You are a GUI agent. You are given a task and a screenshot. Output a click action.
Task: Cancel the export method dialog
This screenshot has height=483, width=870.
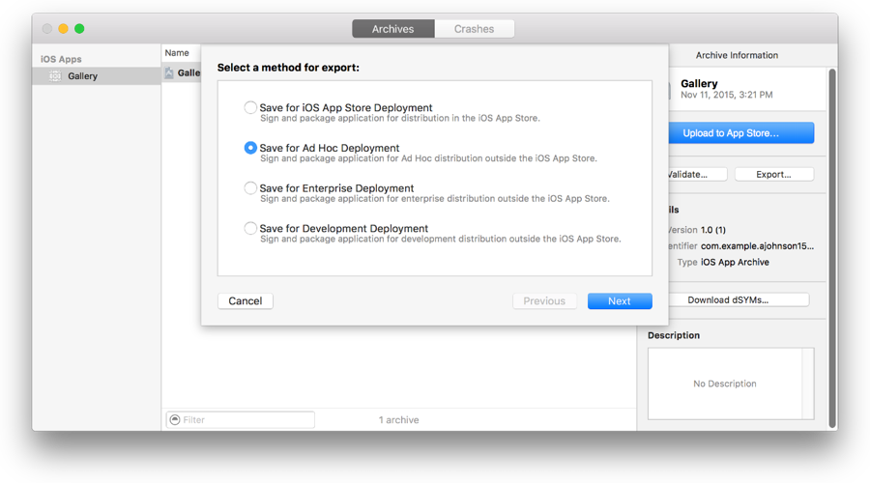click(246, 301)
